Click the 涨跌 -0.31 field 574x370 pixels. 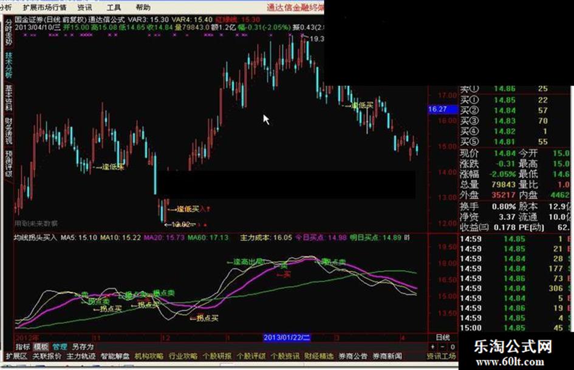click(488, 164)
